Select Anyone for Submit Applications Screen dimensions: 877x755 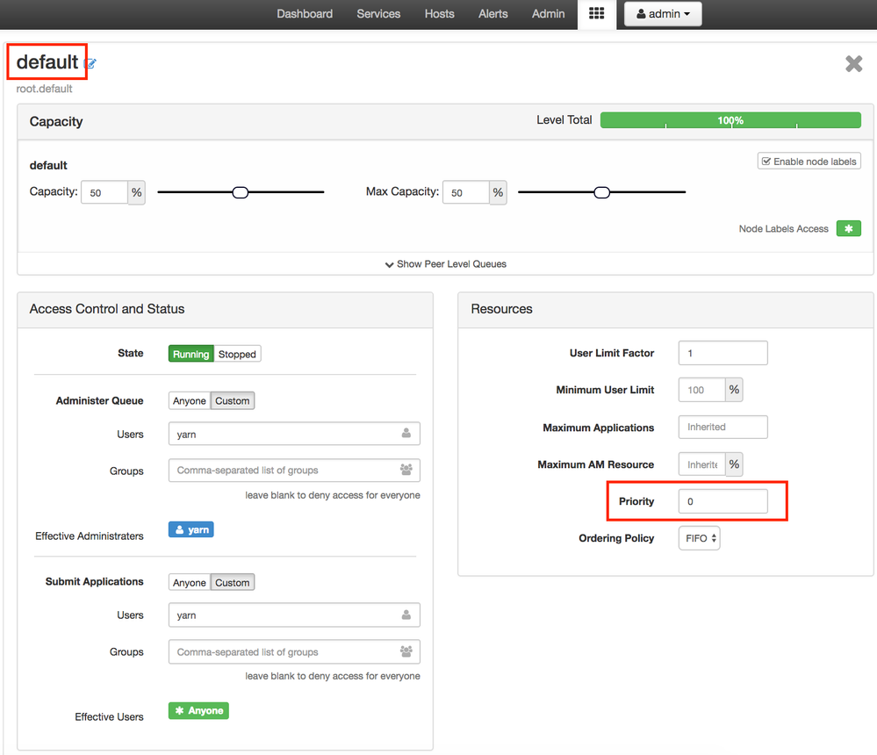189,582
